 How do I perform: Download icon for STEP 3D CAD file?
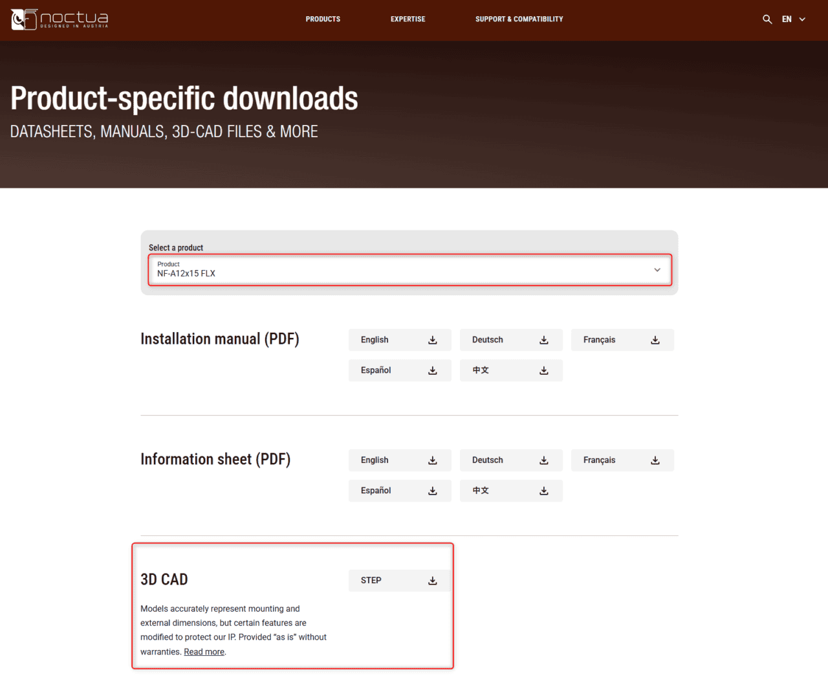pos(433,581)
